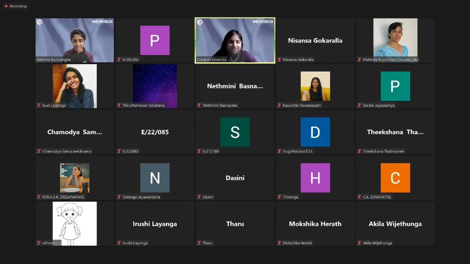Select Wethmi Ranasinghe's video tile

[75, 40]
